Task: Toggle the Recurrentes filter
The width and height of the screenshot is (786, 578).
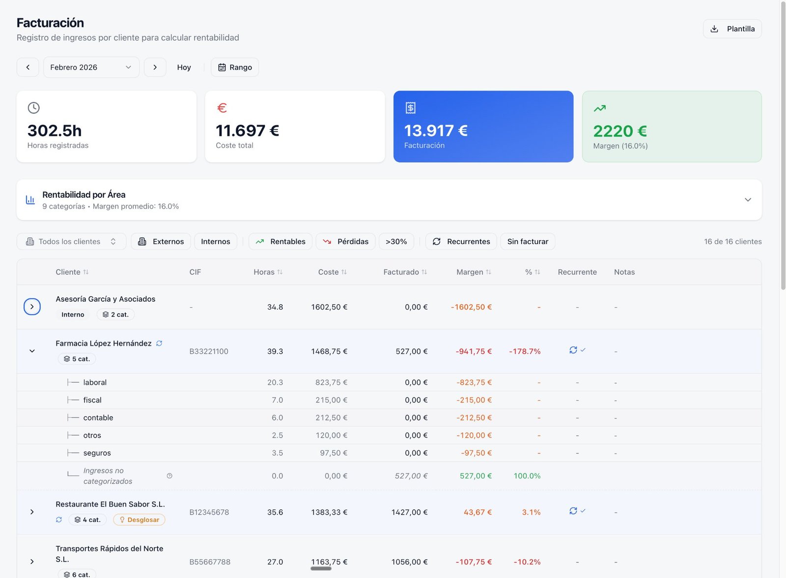Action: tap(461, 241)
